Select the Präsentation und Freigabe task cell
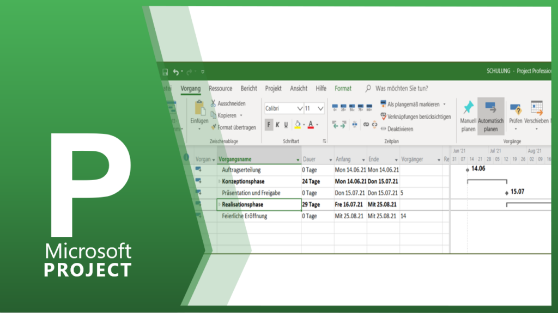 click(x=259, y=193)
